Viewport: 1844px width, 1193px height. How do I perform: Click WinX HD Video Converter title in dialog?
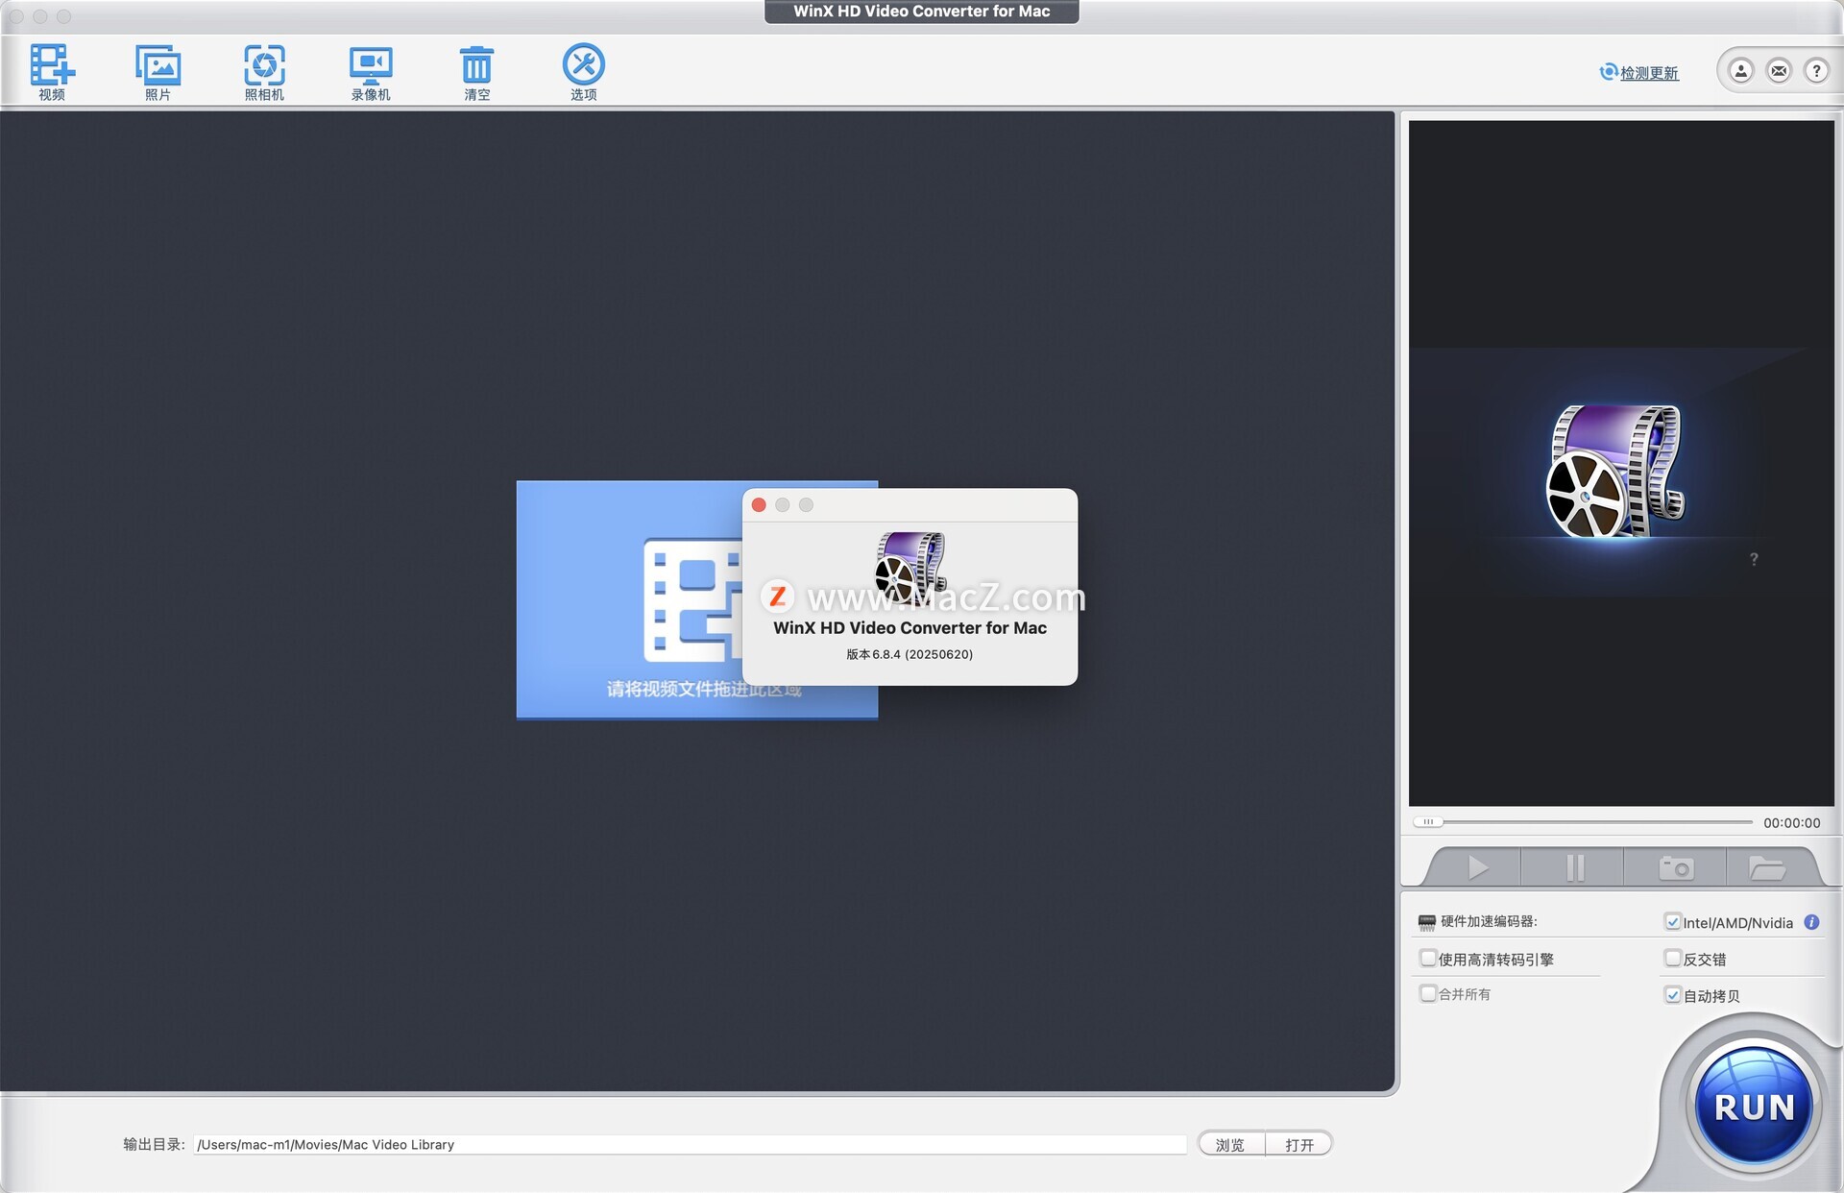click(910, 627)
